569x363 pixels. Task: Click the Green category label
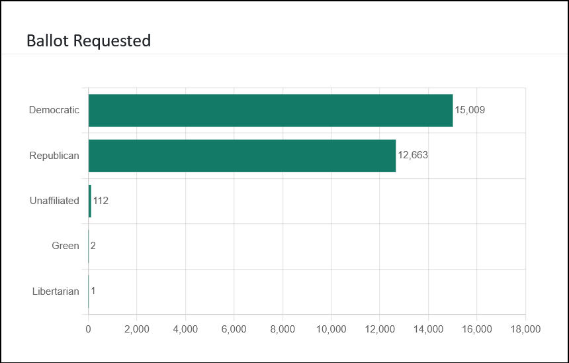(66, 246)
